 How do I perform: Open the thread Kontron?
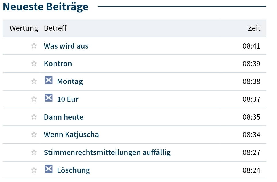(x=58, y=64)
